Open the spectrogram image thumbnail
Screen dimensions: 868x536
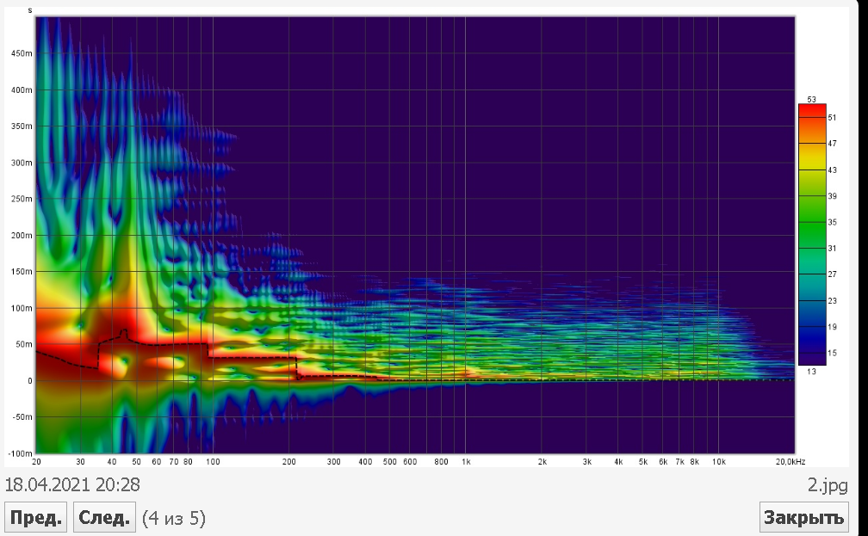(426, 237)
